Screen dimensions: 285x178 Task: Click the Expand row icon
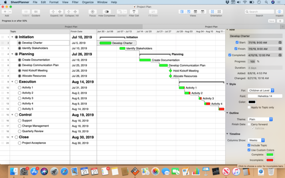point(53,12)
